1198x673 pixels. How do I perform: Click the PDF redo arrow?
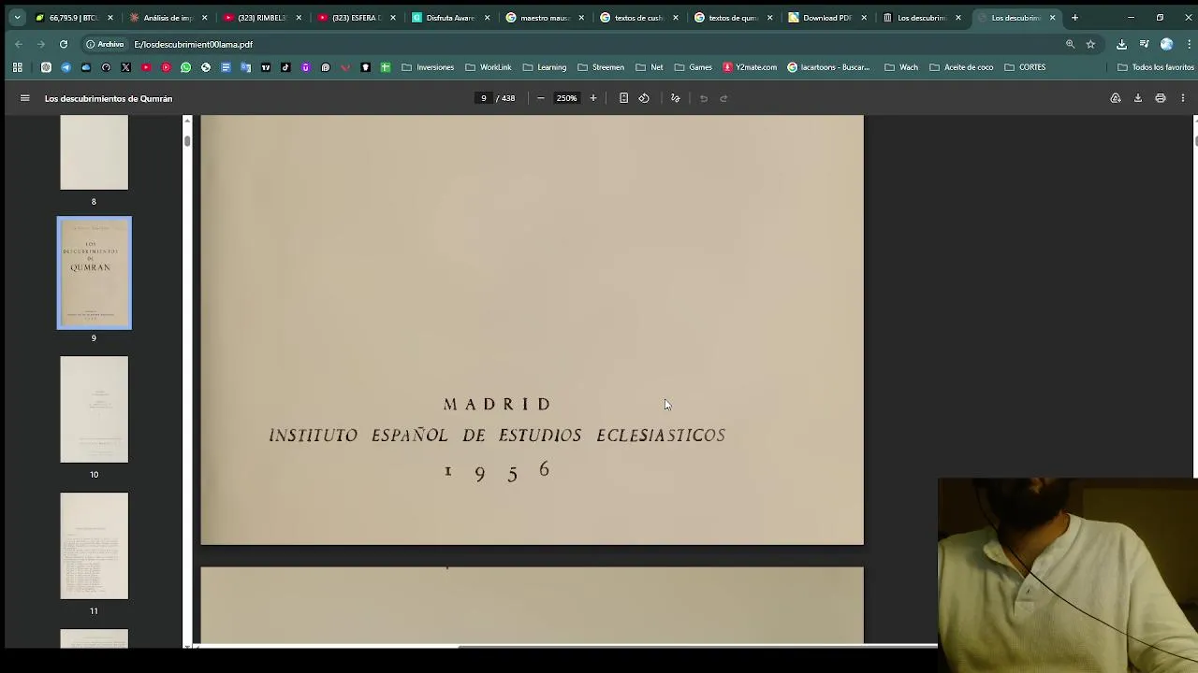723,98
